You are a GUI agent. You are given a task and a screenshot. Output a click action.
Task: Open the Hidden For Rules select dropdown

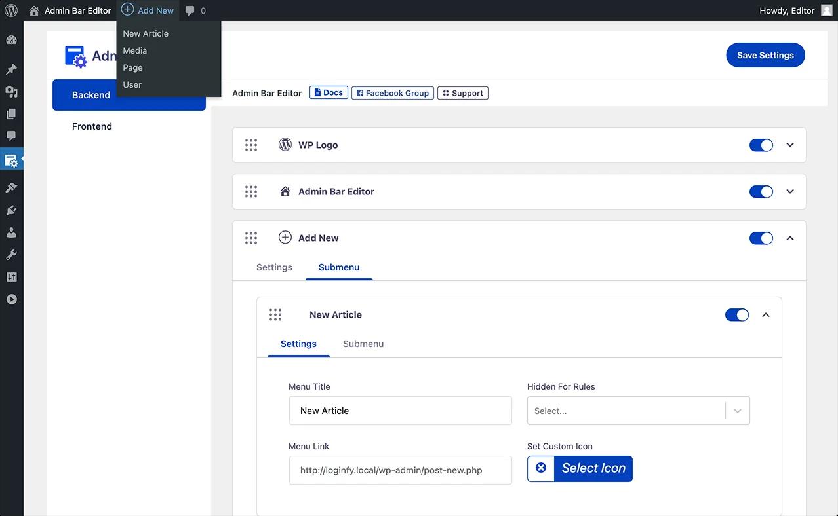tap(737, 411)
